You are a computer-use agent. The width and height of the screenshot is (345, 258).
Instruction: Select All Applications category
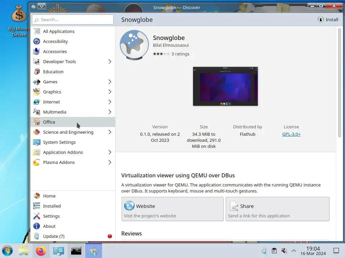(x=73, y=31)
